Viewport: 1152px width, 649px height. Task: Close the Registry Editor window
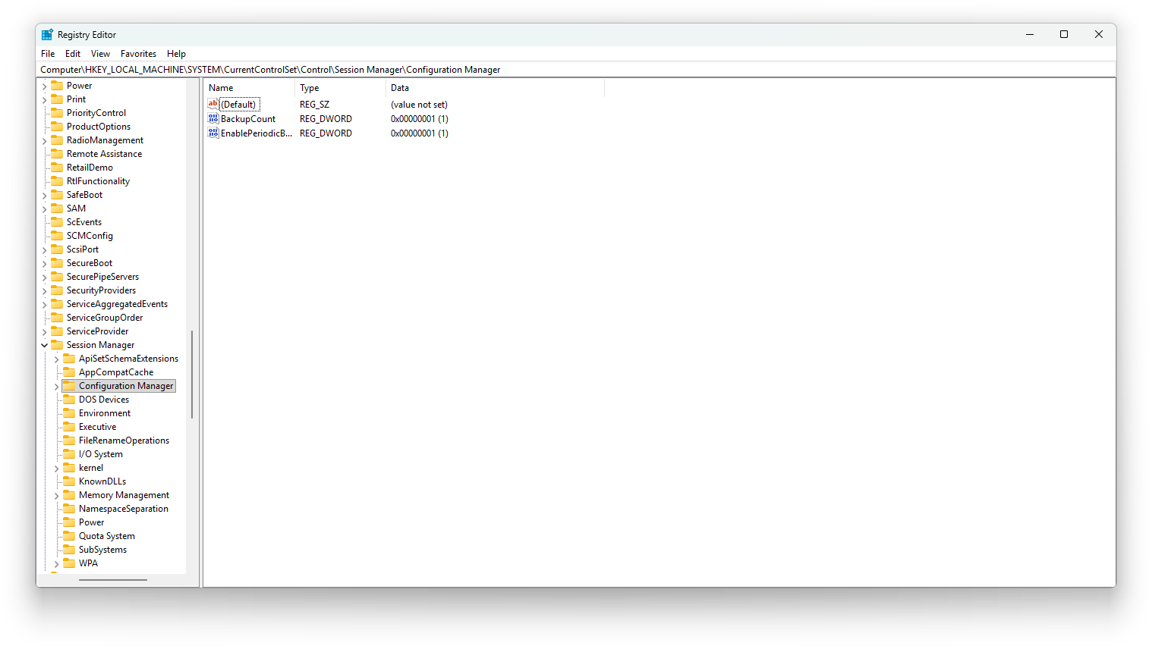pos(1098,34)
